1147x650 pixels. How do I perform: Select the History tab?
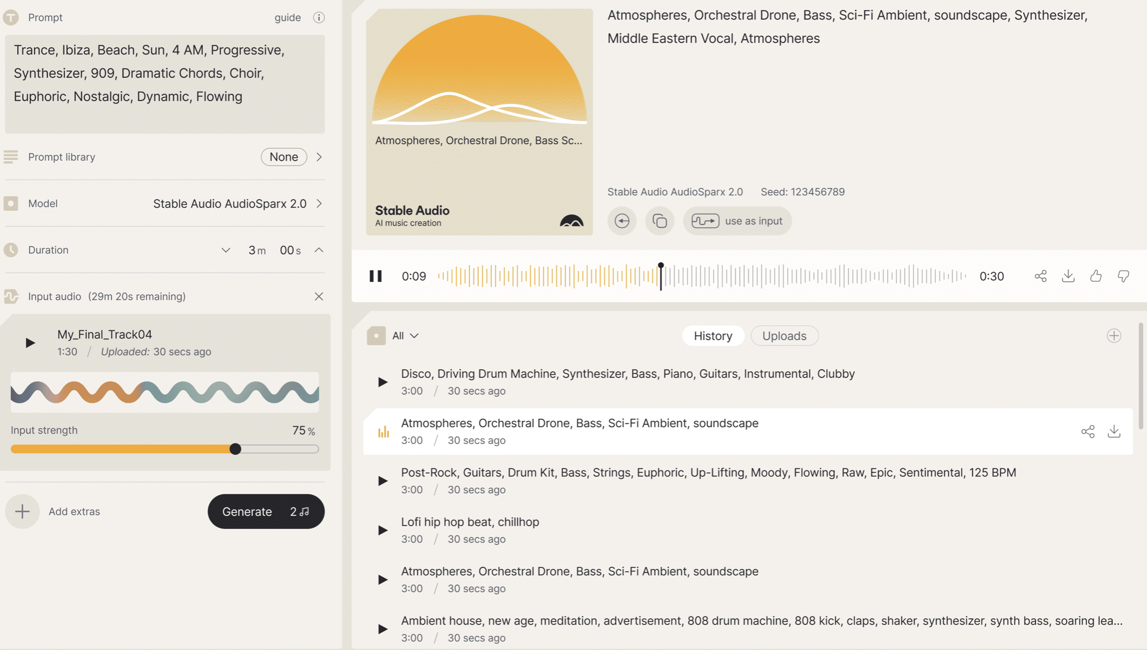pyautogui.click(x=713, y=336)
